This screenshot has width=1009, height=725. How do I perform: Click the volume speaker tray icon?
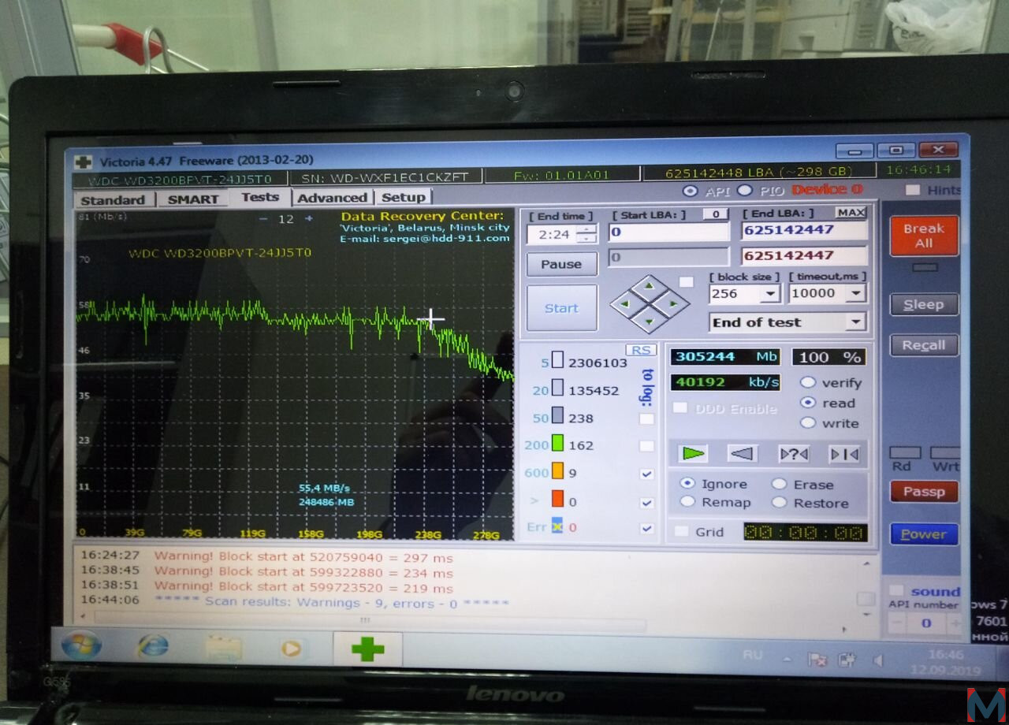(x=878, y=660)
